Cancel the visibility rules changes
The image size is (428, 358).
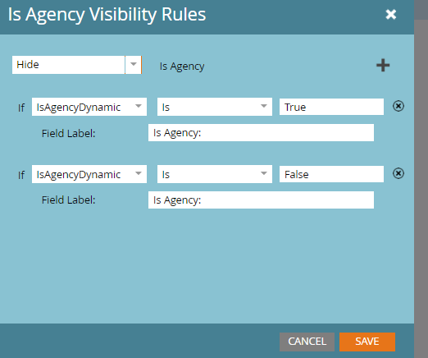click(307, 342)
